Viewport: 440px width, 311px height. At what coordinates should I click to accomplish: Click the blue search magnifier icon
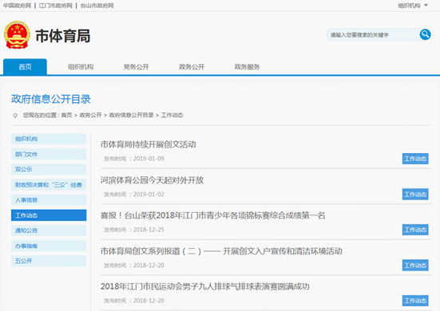click(425, 34)
